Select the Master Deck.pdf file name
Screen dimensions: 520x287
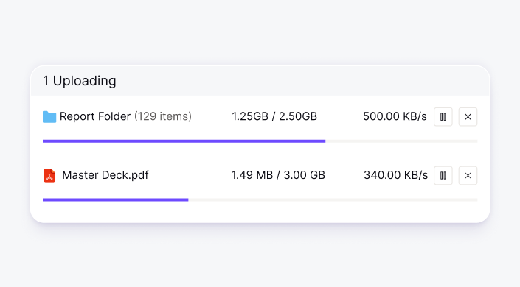[x=105, y=175]
